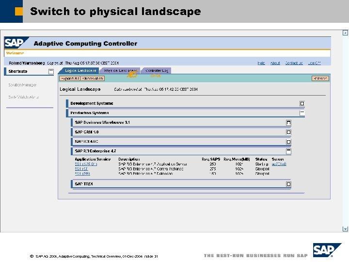Open the ES1 (APP 01) application service
Screen dimensions: 349x262
coord(86,164)
